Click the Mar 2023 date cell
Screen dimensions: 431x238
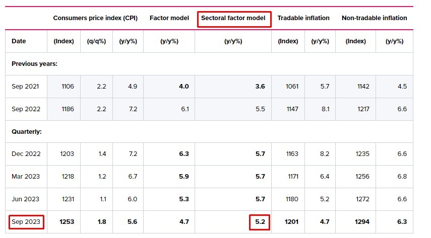pos(26,177)
